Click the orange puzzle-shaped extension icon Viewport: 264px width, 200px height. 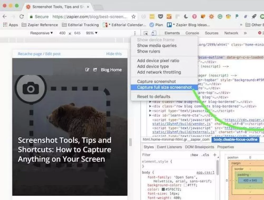203,16
